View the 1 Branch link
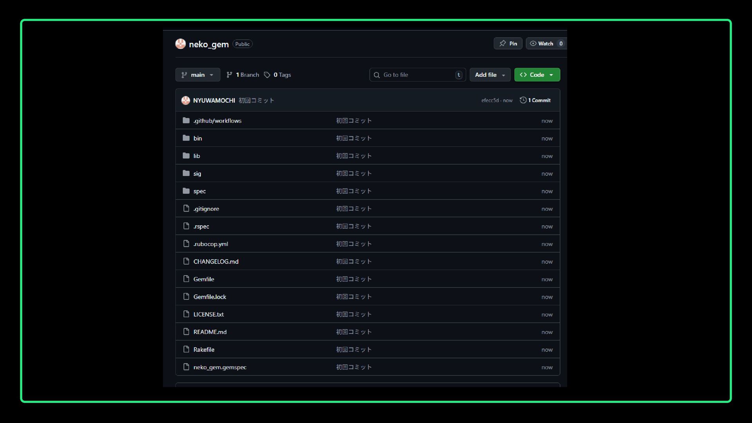The height and width of the screenshot is (423, 752). pyautogui.click(x=243, y=75)
